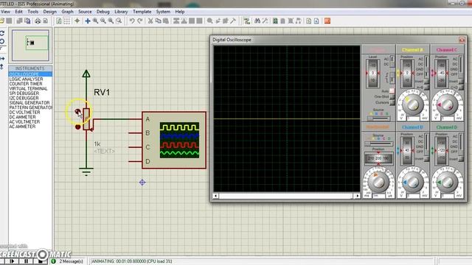Open the Library menu
Viewport: 472px width, 265px height.
tap(121, 12)
